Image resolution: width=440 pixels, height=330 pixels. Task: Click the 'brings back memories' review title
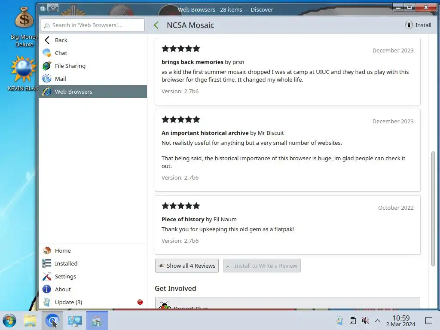[192, 62]
